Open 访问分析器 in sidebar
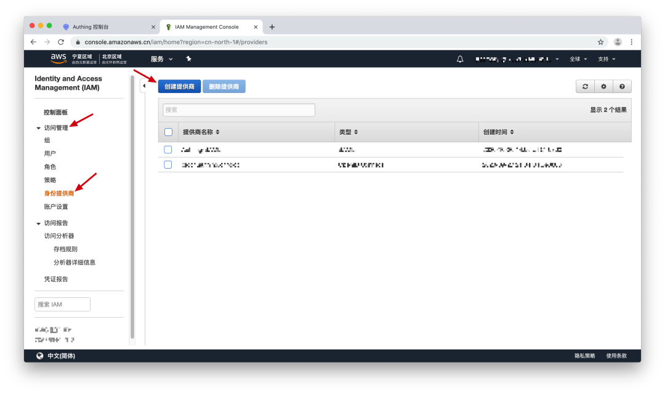The width and height of the screenshot is (665, 394). click(x=59, y=236)
